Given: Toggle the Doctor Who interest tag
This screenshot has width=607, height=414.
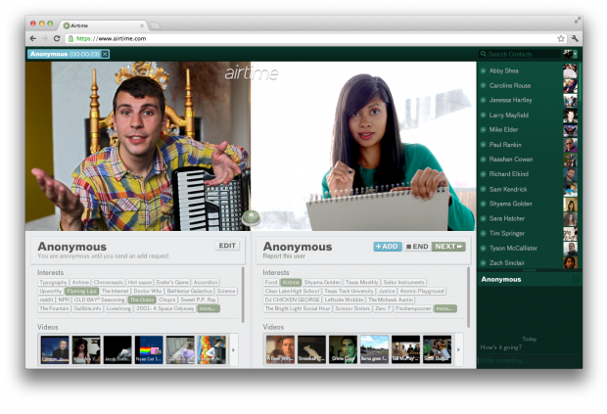Looking at the screenshot, I should [x=148, y=291].
